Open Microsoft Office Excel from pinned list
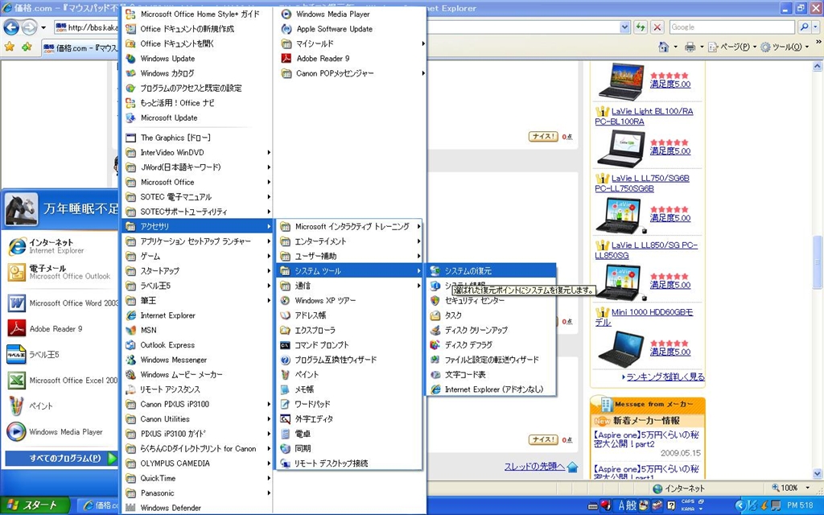The height and width of the screenshot is (515, 824). point(61,381)
